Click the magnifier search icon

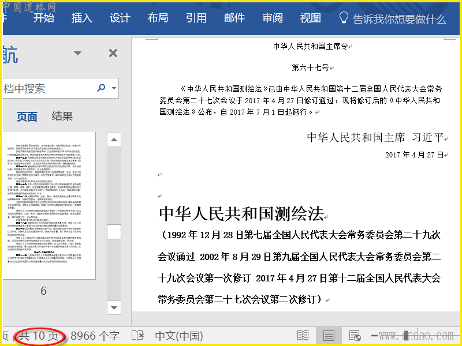coord(101,88)
